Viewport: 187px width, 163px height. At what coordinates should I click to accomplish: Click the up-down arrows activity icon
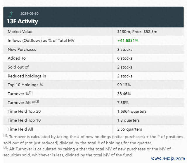(11, 14)
